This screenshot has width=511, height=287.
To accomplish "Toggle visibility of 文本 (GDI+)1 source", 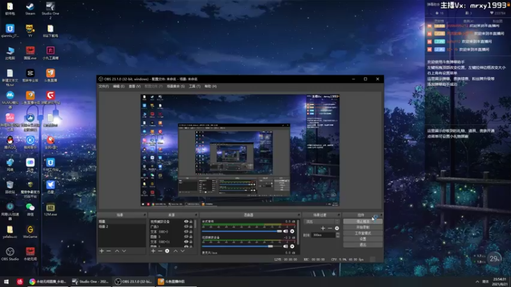I will (x=186, y=242).
